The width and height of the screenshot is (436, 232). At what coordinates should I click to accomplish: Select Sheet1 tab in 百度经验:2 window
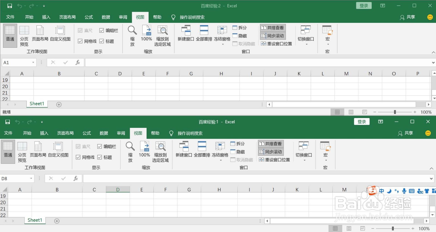pyautogui.click(x=37, y=104)
